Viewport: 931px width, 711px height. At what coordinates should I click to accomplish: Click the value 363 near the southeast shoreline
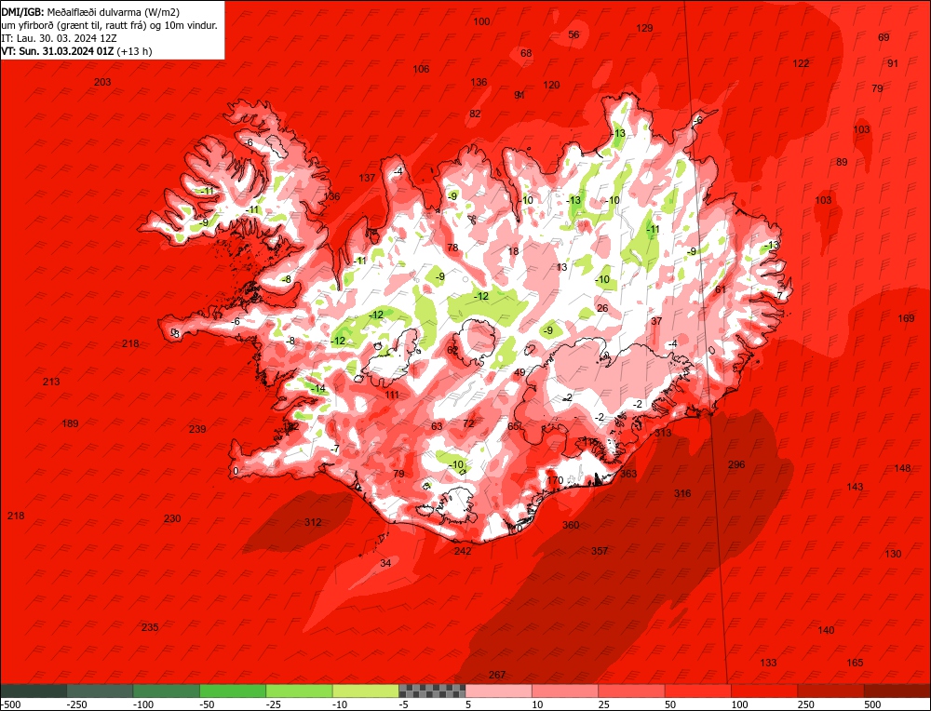pyautogui.click(x=628, y=474)
